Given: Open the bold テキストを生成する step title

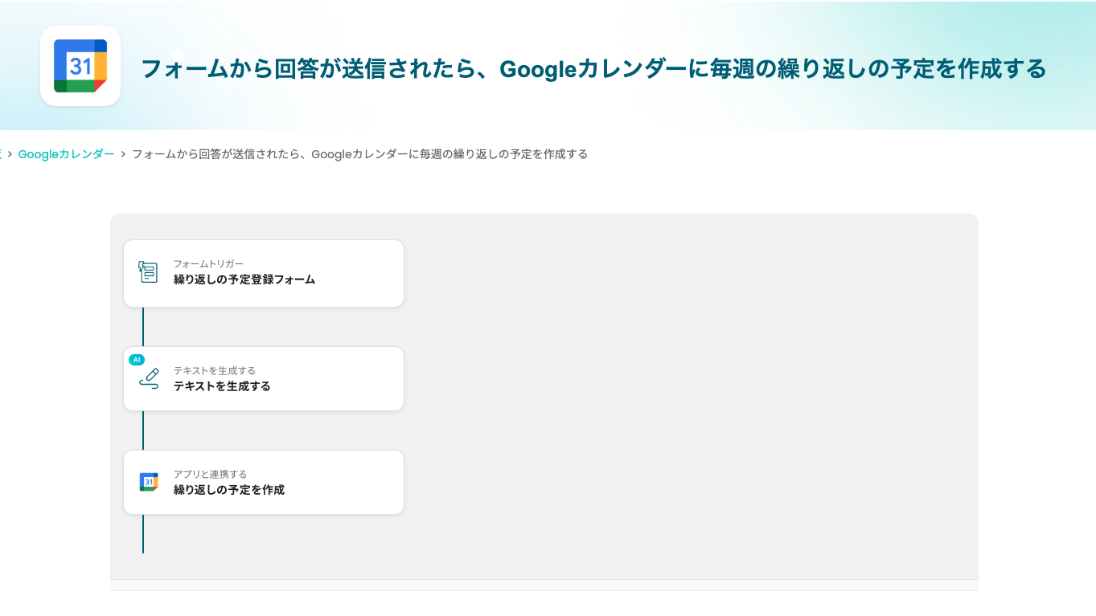Looking at the screenshot, I should [x=222, y=386].
